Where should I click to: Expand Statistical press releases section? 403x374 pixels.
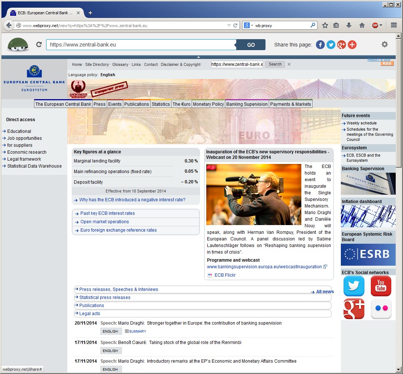pos(105,298)
